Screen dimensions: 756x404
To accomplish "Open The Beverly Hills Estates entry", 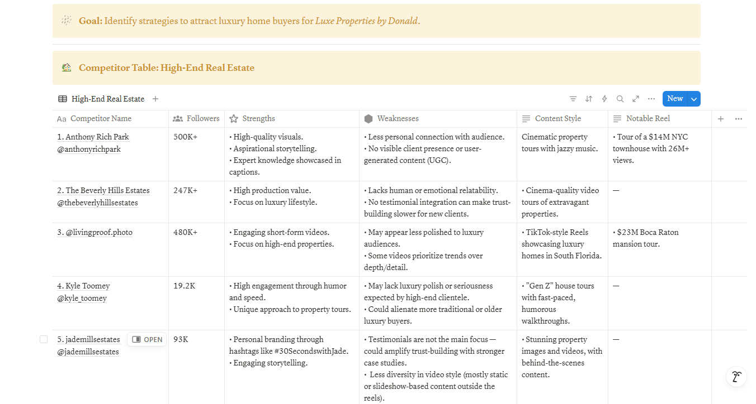I will (x=103, y=196).
